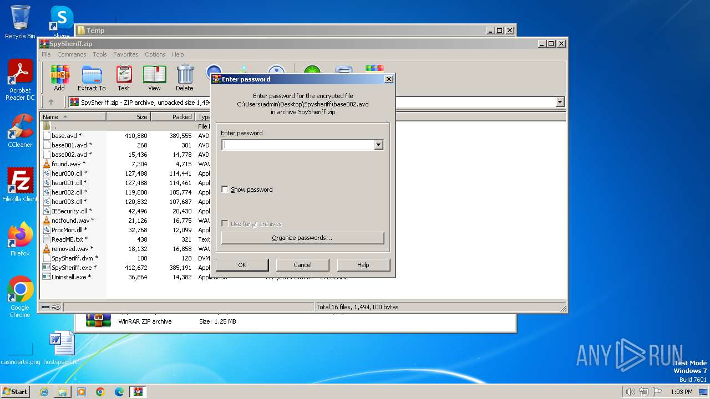Close the Enter password dialog
This screenshot has width=710, height=399.
point(389,79)
